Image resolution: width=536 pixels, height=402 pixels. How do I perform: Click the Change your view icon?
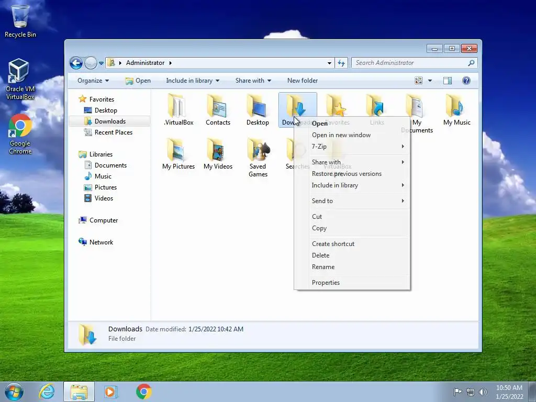[418, 81]
